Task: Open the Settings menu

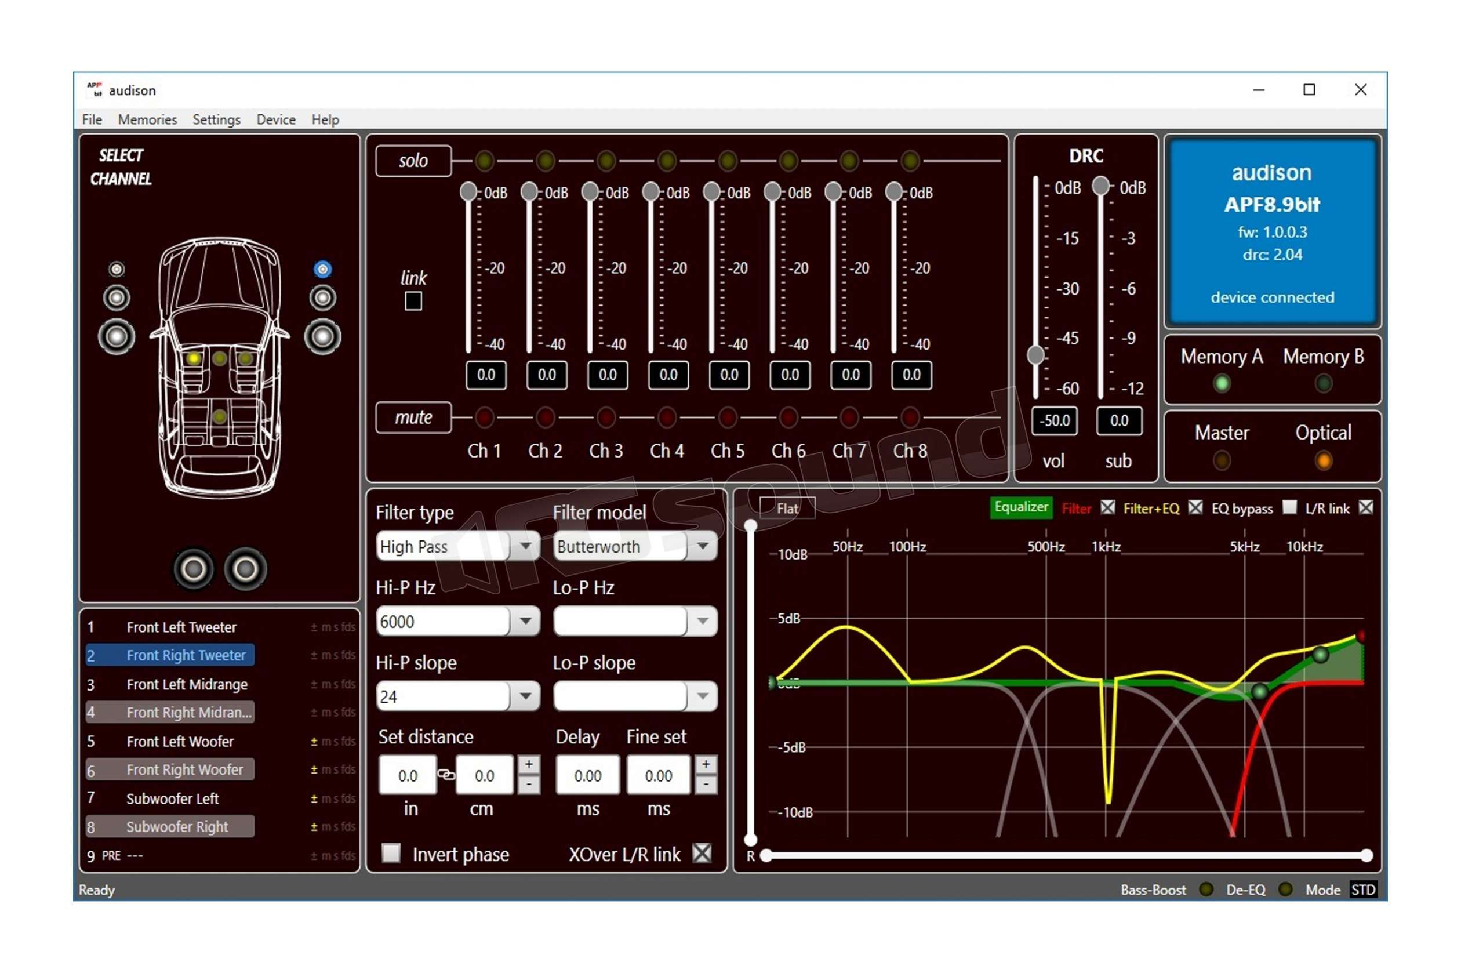Action: pyautogui.click(x=216, y=119)
